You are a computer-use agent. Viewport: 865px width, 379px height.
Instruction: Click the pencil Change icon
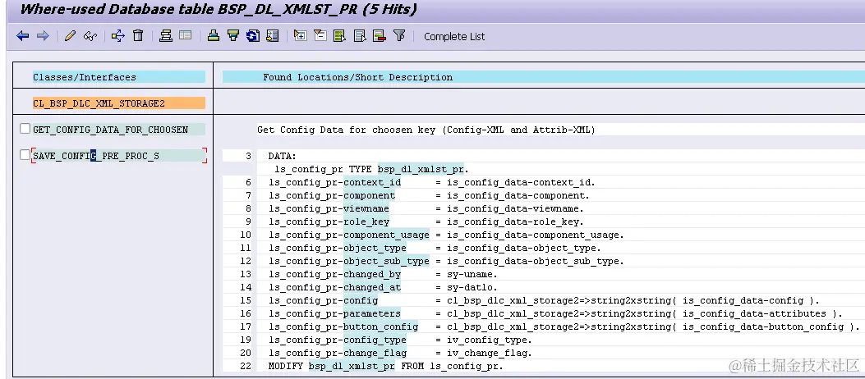click(x=70, y=36)
